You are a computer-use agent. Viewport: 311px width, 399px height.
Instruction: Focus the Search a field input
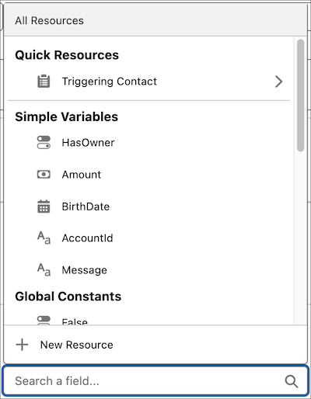tap(155, 380)
